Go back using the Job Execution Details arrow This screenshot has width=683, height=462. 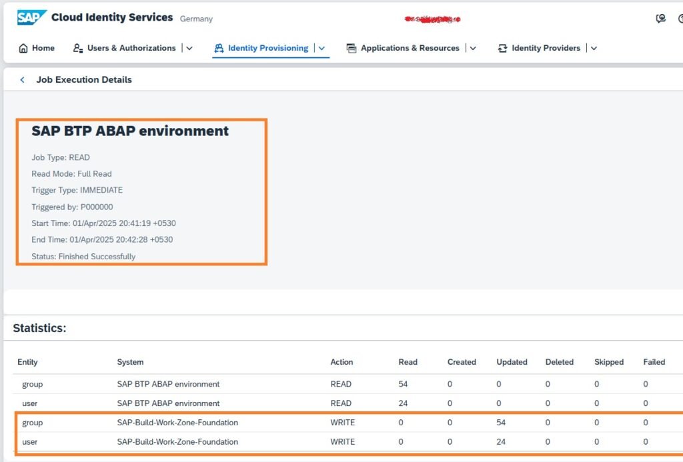click(22, 80)
